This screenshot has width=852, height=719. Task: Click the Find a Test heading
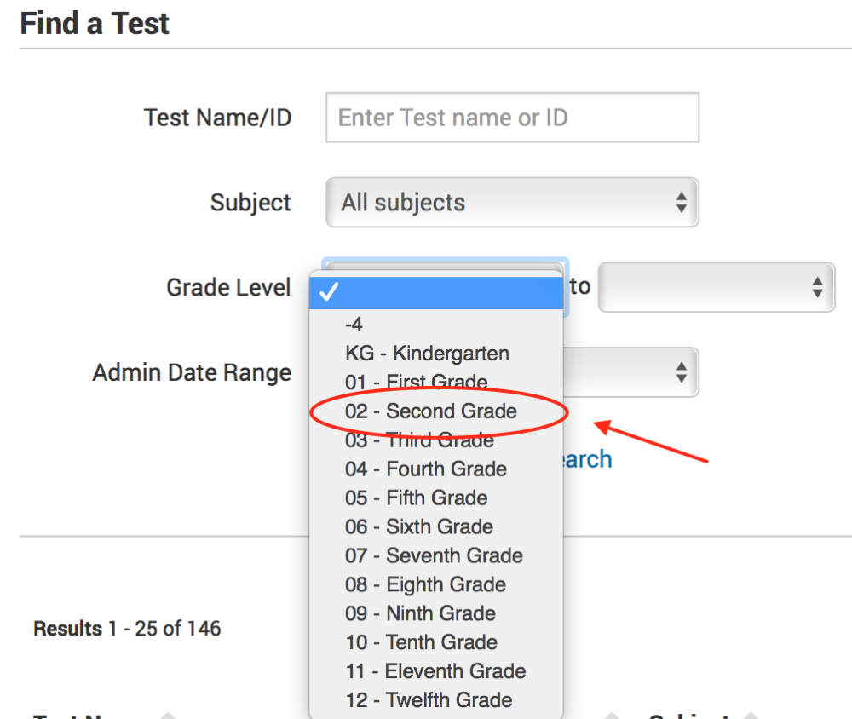94,23
